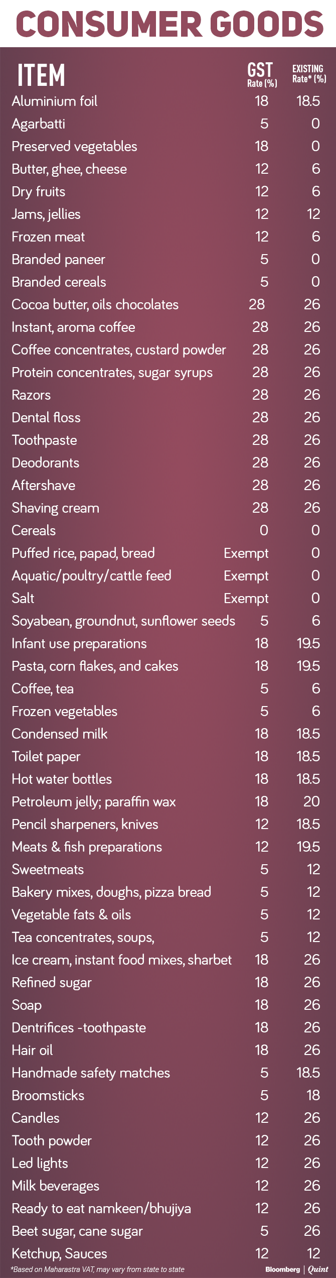Click the Petroleum jelly; paraffin wax label

pyautogui.click(x=94, y=801)
